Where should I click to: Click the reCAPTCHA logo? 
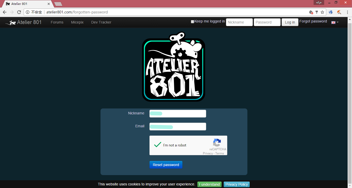[217, 143]
